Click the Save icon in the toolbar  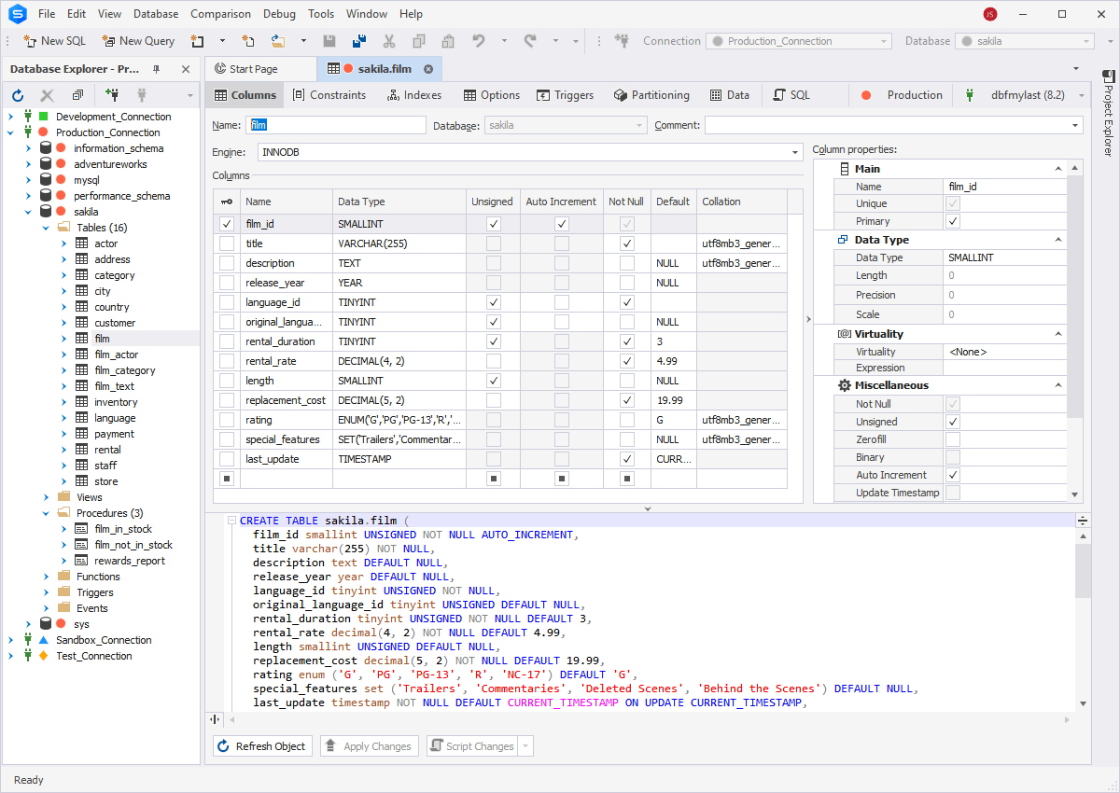[x=329, y=40]
